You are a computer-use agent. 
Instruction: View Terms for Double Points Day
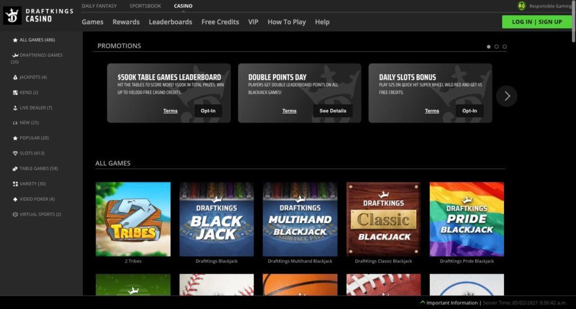[290, 111]
